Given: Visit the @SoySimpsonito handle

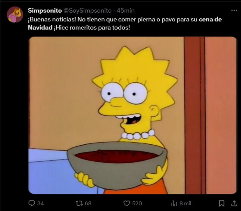Looking at the screenshot, I should 87,11.
